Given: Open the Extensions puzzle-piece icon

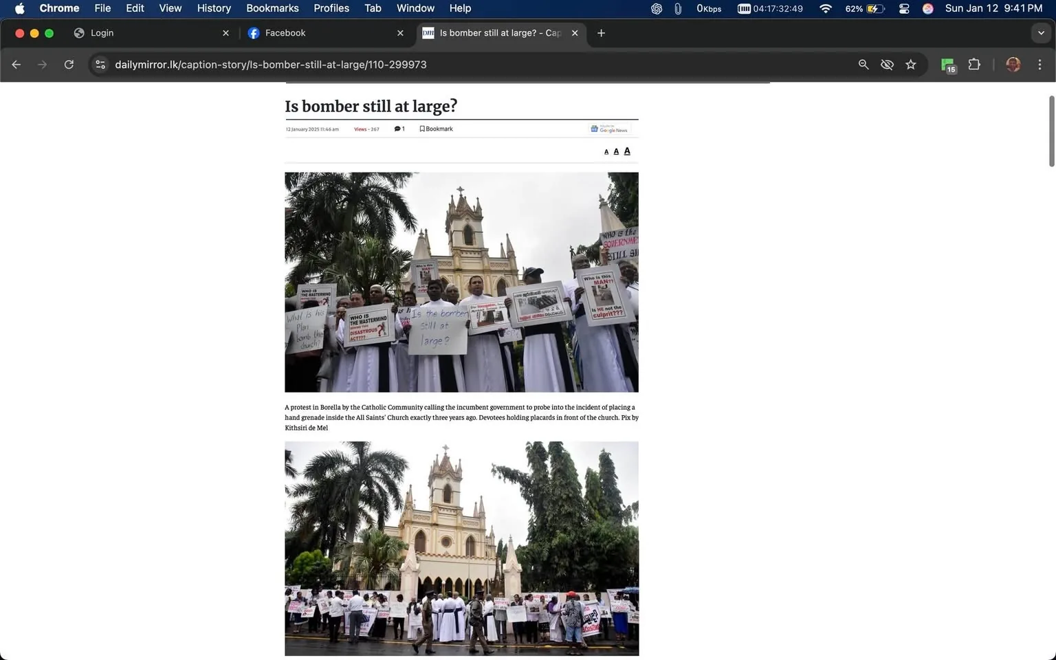Looking at the screenshot, I should click(974, 64).
